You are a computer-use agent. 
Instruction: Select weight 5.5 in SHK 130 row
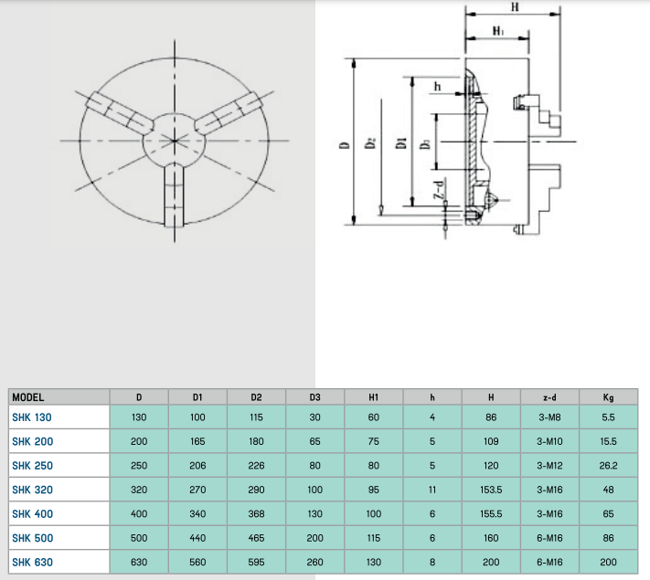[608, 417]
